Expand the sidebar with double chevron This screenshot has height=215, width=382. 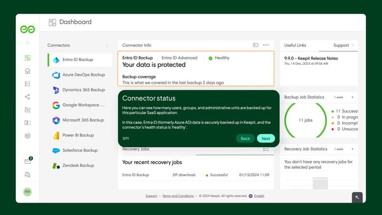[28, 43]
